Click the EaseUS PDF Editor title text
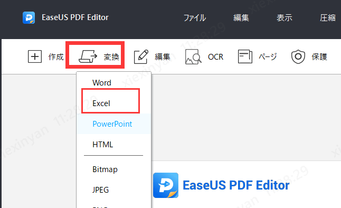 [75, 17]
